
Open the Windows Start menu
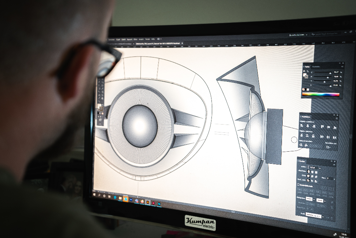95,195
